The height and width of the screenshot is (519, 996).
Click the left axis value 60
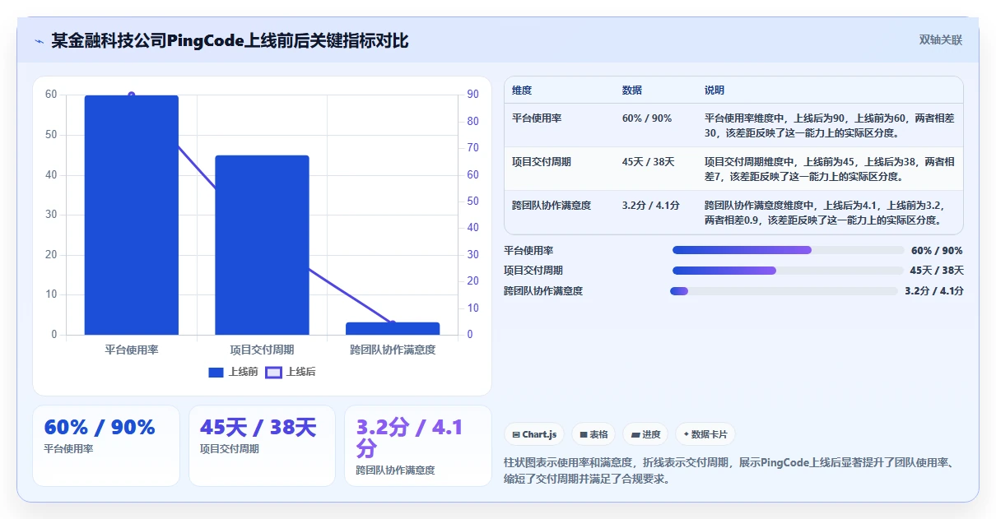[x=51, y=95]
